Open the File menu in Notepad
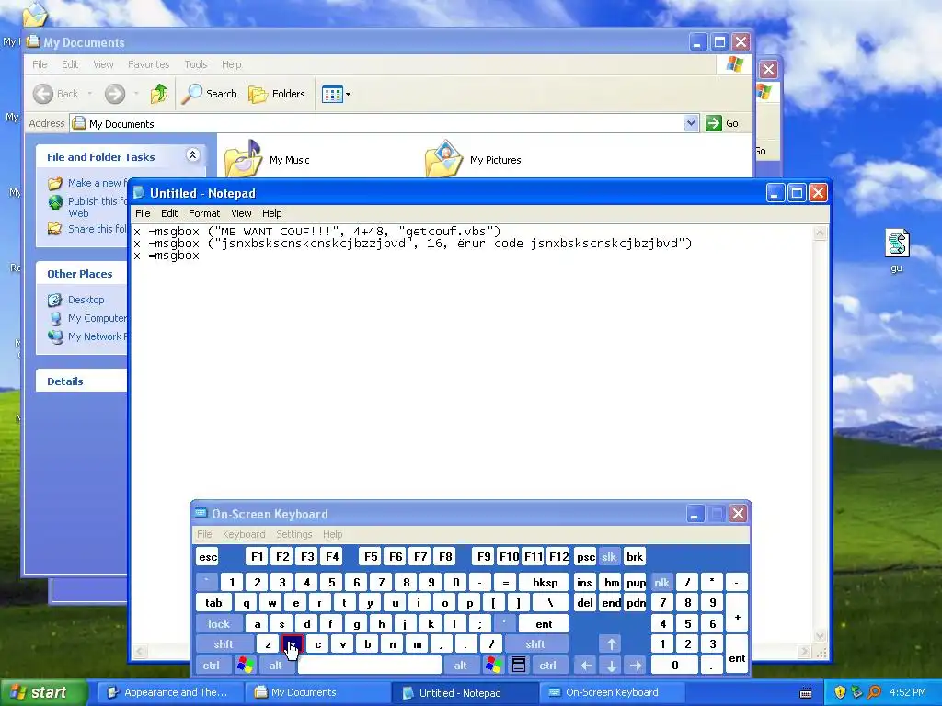The image size is (942, 706). pos(143,213)
